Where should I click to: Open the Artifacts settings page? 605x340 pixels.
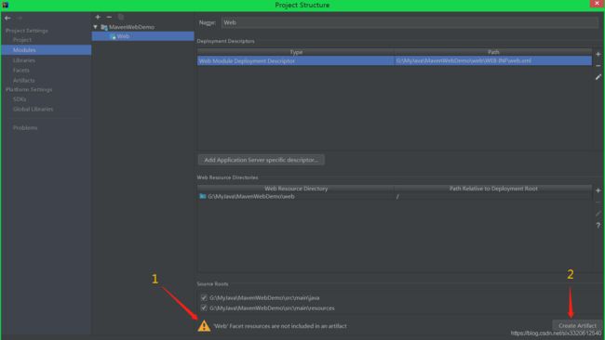[x=23, y=80]
